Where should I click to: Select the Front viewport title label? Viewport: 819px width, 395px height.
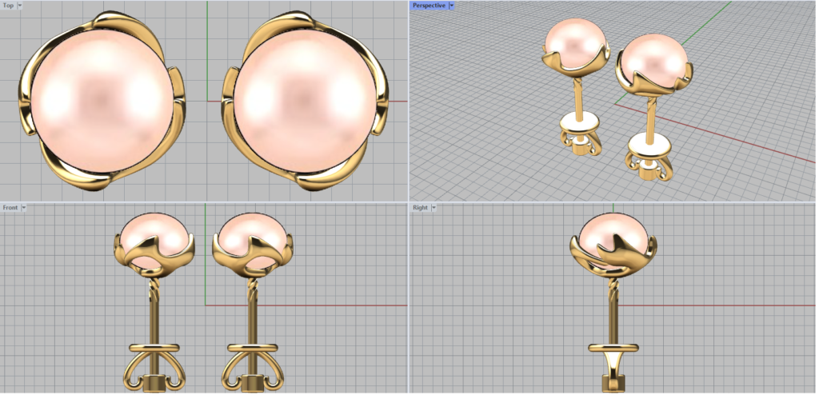10,208
